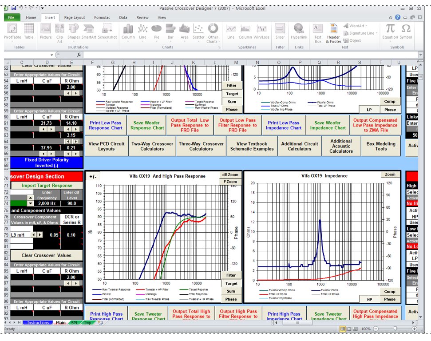The width and height of the screenshot is (431, 341).
Task: Save the workbook via Quick Access toolbar
Action: 13,8
